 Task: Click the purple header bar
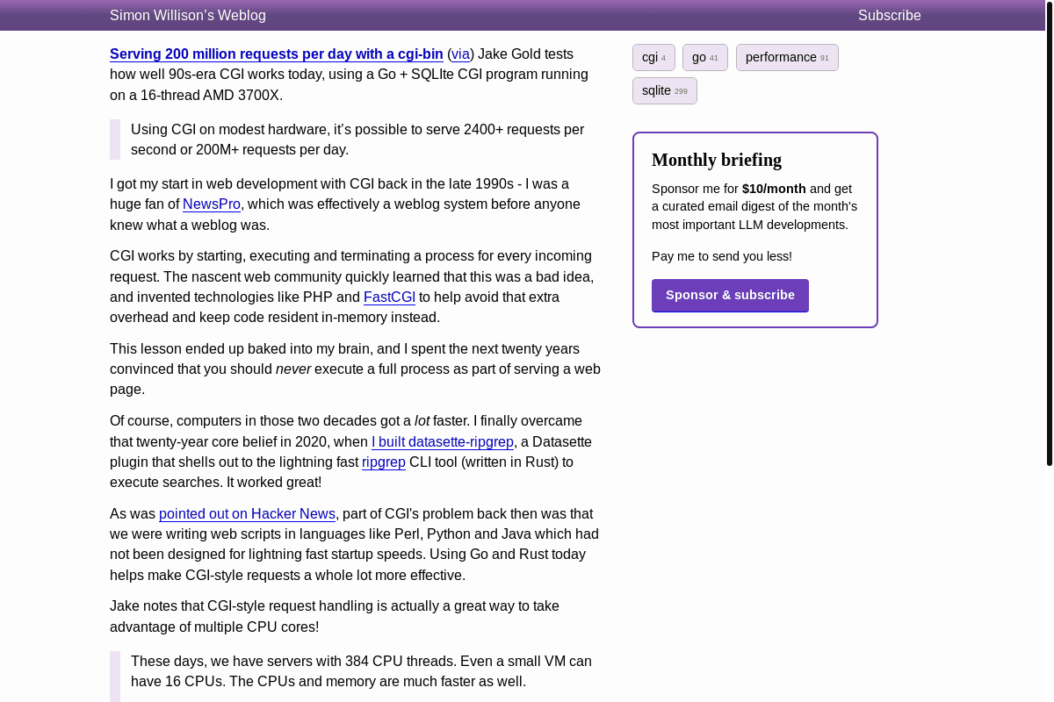(527, 15)
